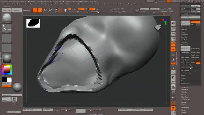Select the Rotate gizmo mode icon
The image size is (204, 115).
click(55, 10)
